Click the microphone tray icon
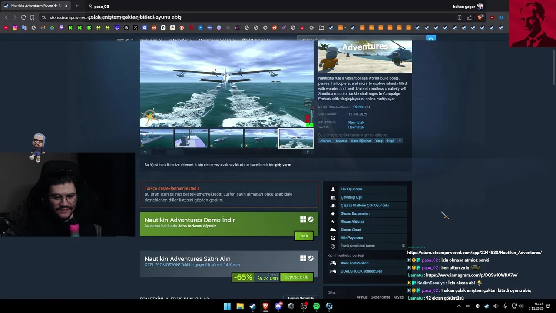Screen dimensions: 556x313 pos(505,306)
